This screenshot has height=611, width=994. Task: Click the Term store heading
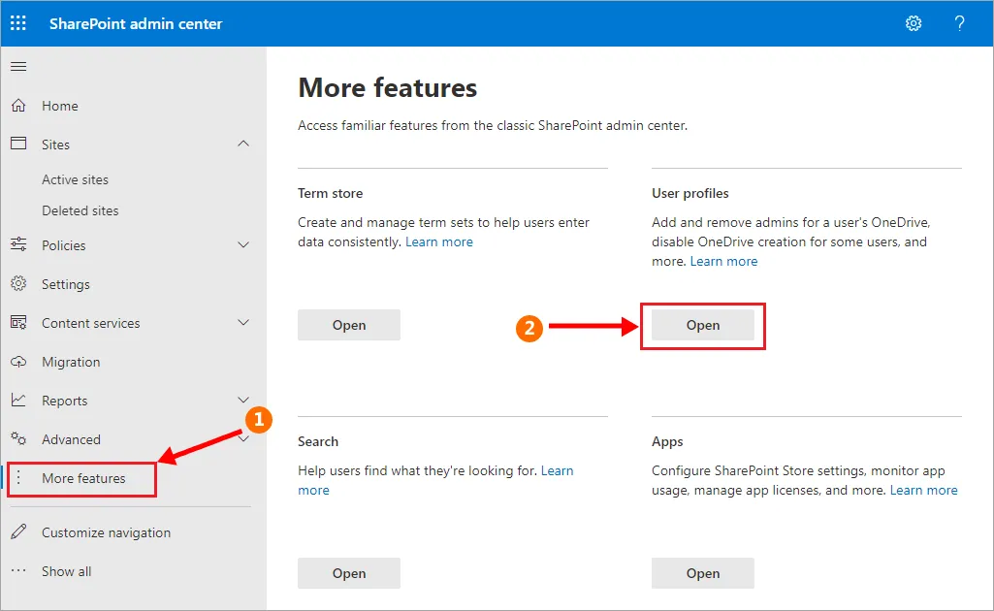pyautogui.click(x=331, y=193)
